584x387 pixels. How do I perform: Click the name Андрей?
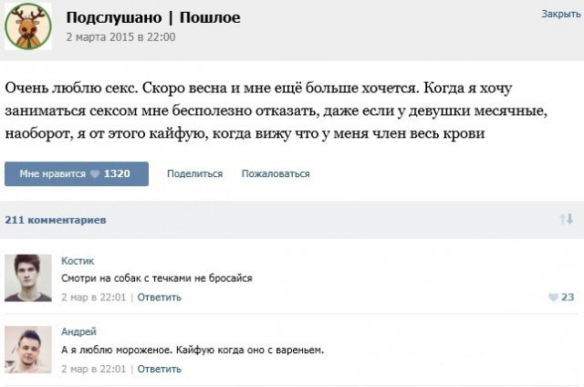tap(78, 331)
